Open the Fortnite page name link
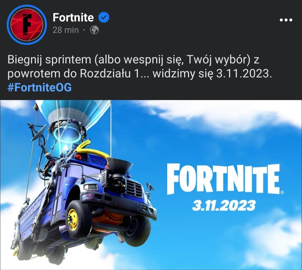This screenshot has width=302, height=270. (73, 17)
